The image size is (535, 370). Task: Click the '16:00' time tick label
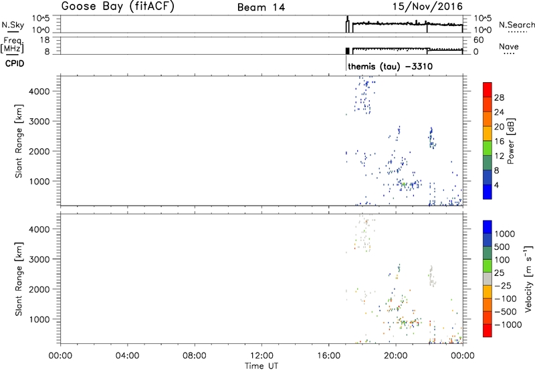(328, 356)
